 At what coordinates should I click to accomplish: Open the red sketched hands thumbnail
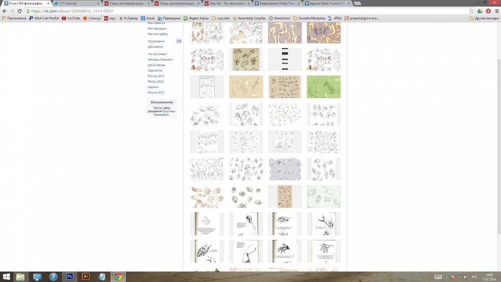tap(207, 196)
